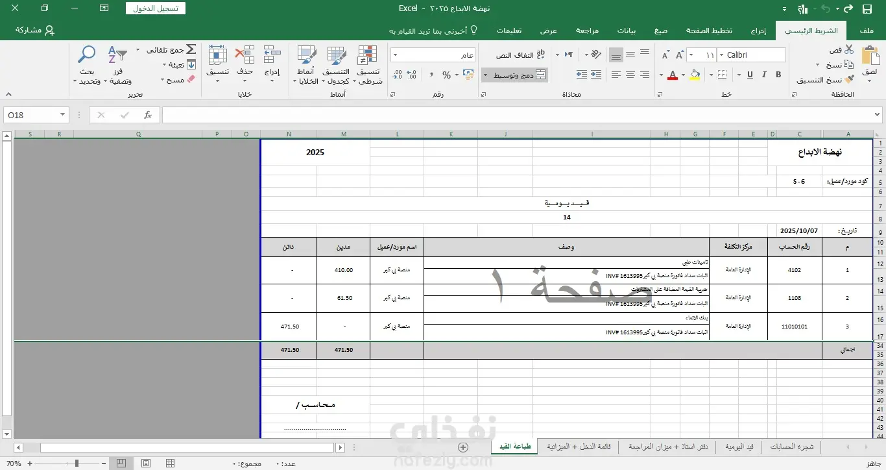Toggle italic formatting

click(x=764, y=75)
